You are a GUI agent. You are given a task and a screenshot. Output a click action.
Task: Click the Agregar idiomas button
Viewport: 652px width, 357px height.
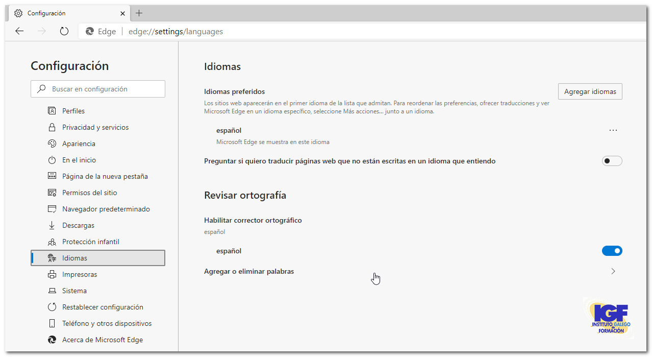[x=590, y=91]
